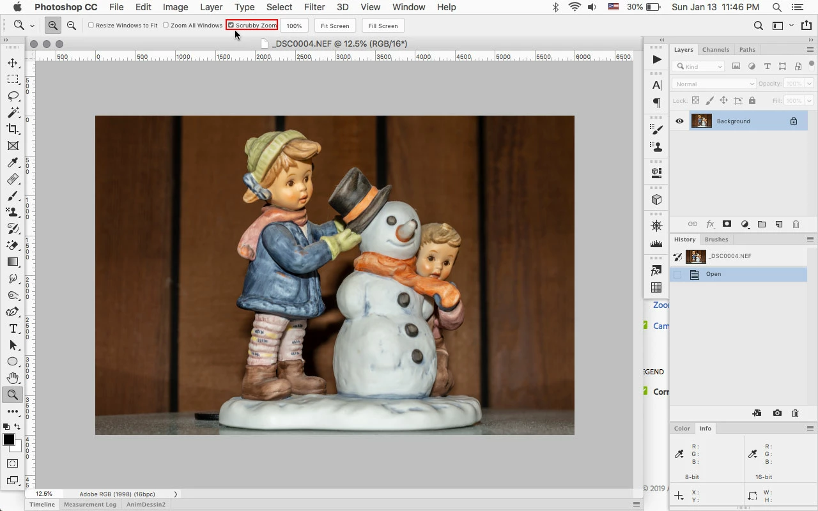Image resolution: width=818 pixels, height=511 pixels.
Task: Expand the status bar info arrow
Action: click(176, 494)
